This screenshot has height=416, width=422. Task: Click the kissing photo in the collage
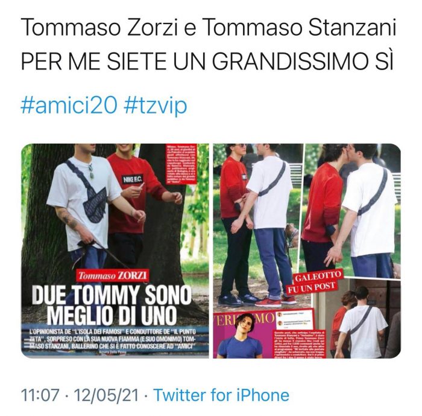353,210
